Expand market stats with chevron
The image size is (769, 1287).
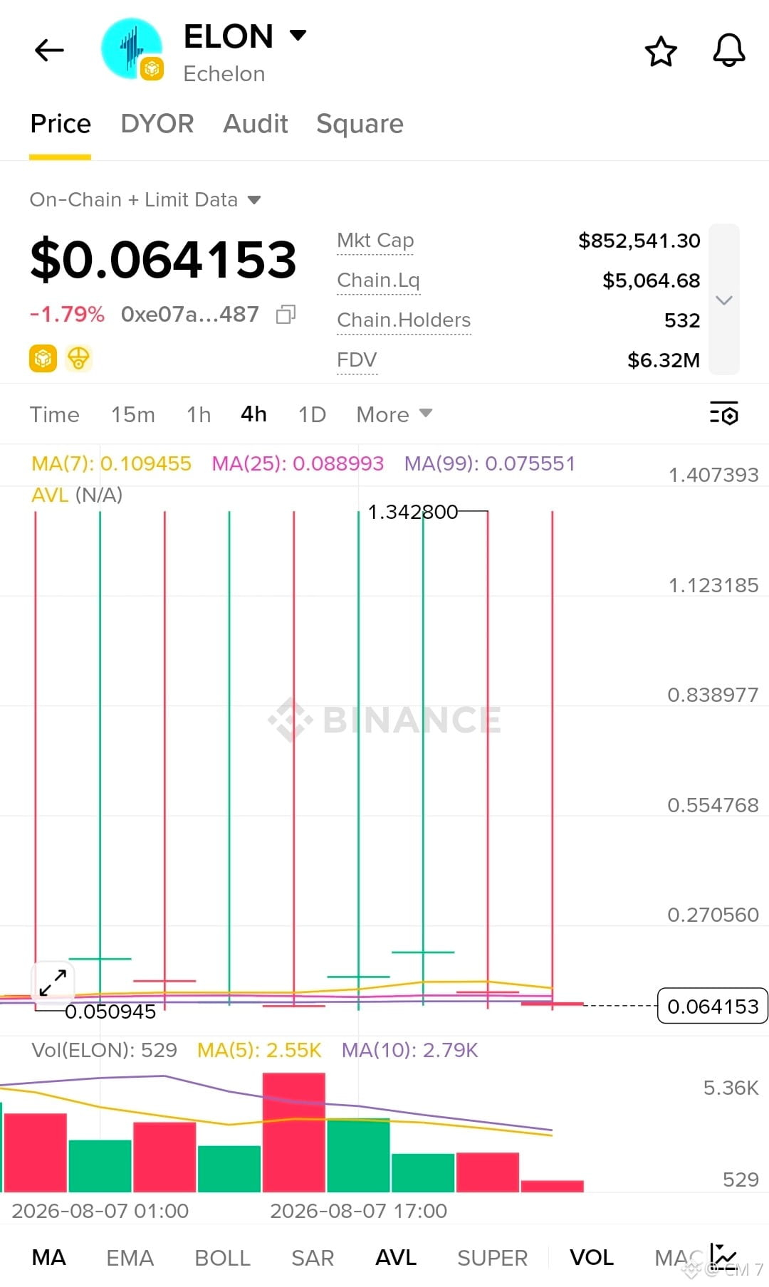tap(724, 300)
